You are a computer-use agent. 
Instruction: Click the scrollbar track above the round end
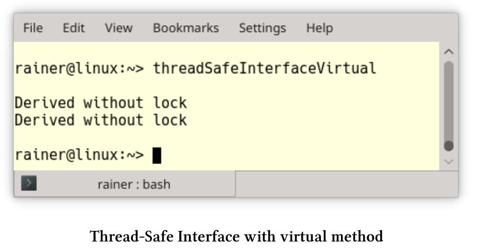449,101
